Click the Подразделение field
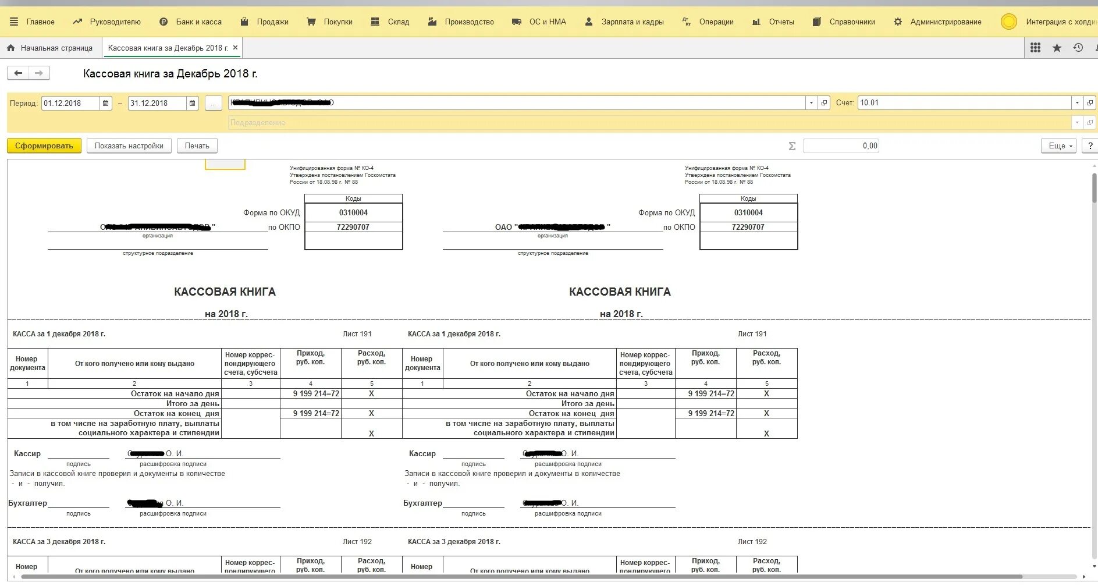 [x=650, y=123]
